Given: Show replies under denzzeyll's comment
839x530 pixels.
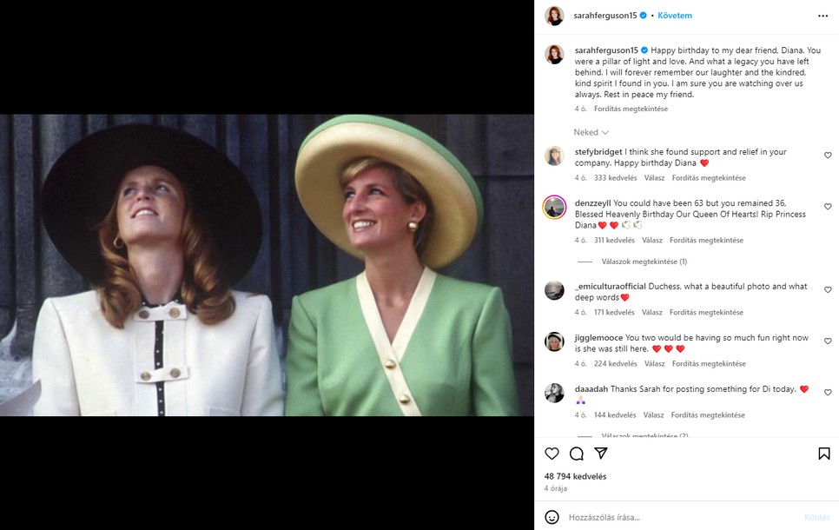Looking at the screenshot, I should click(646, 260).
